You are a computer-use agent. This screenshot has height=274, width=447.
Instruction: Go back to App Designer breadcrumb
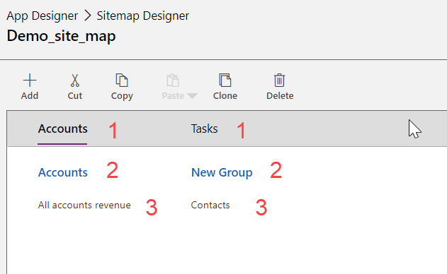point(43,16)
